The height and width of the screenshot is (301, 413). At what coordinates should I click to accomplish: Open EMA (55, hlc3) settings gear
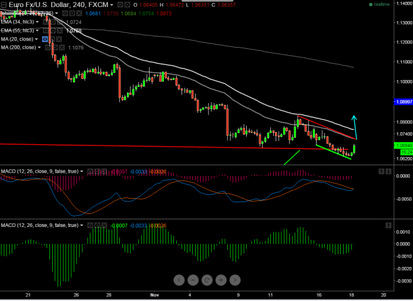[53, 31]
